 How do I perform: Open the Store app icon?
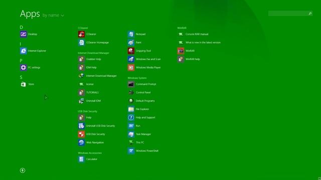coord(24,84)
